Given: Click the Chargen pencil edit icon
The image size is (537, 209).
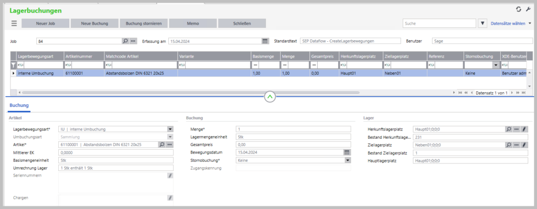Looking at the screenshot, I should 170,197.
